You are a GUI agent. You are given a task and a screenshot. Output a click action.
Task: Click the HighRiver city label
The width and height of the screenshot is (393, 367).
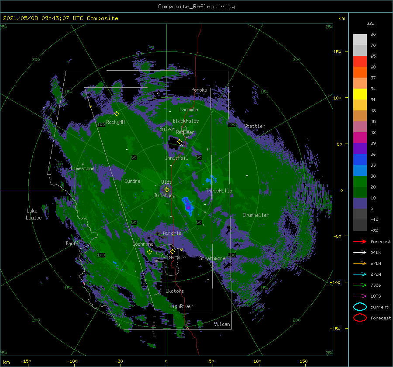(181, 306)
